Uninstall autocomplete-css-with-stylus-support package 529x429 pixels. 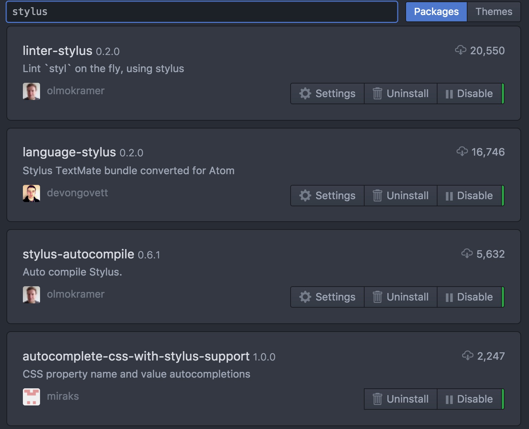tap(401, 399)
